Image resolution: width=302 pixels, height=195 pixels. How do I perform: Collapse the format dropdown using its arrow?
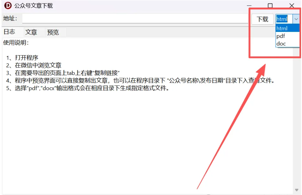(296, 19)
